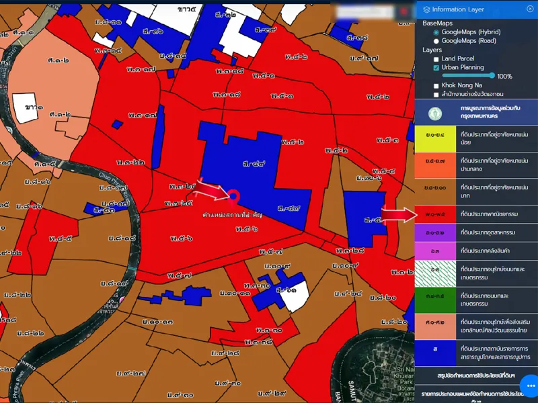Click the purple industrial zone legend swatch
Screen dimensions: 538x403
pyautogui.click(x=434, y=233)
